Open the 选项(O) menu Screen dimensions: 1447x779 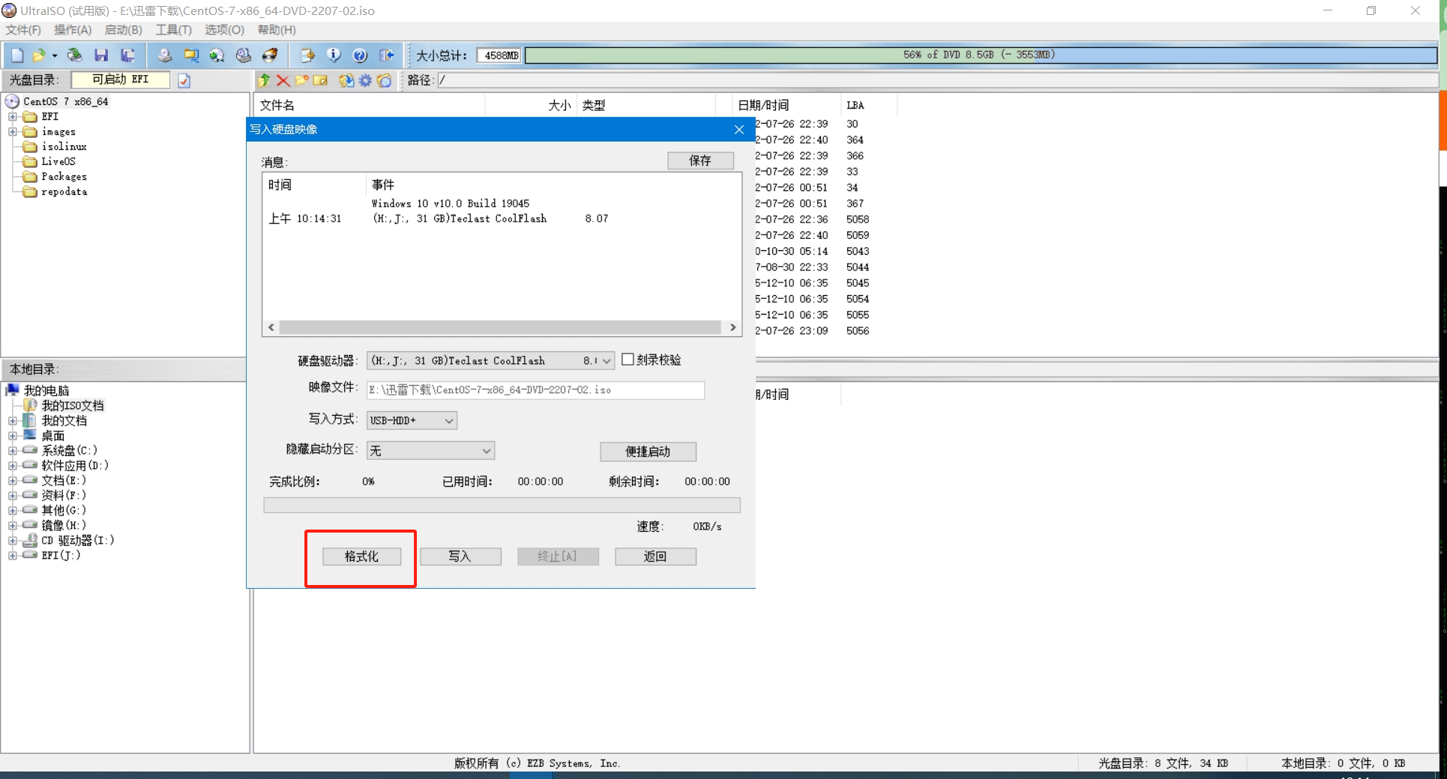224,30
